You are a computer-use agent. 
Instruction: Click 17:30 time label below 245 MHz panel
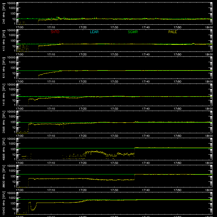click(114, 27)
